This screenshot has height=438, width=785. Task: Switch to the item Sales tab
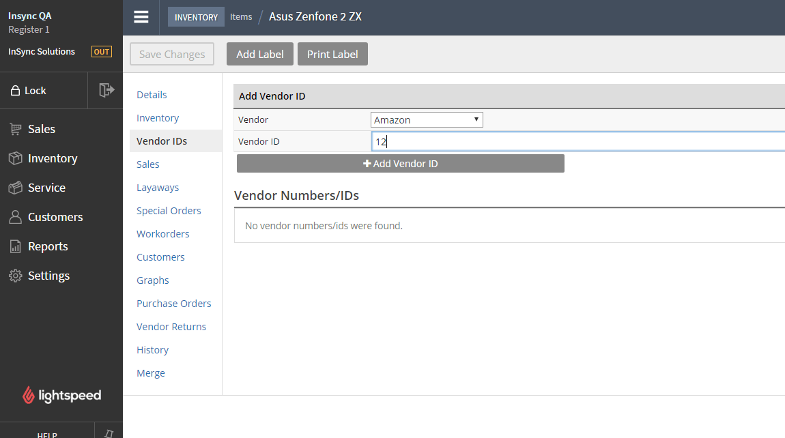[147, 164]
